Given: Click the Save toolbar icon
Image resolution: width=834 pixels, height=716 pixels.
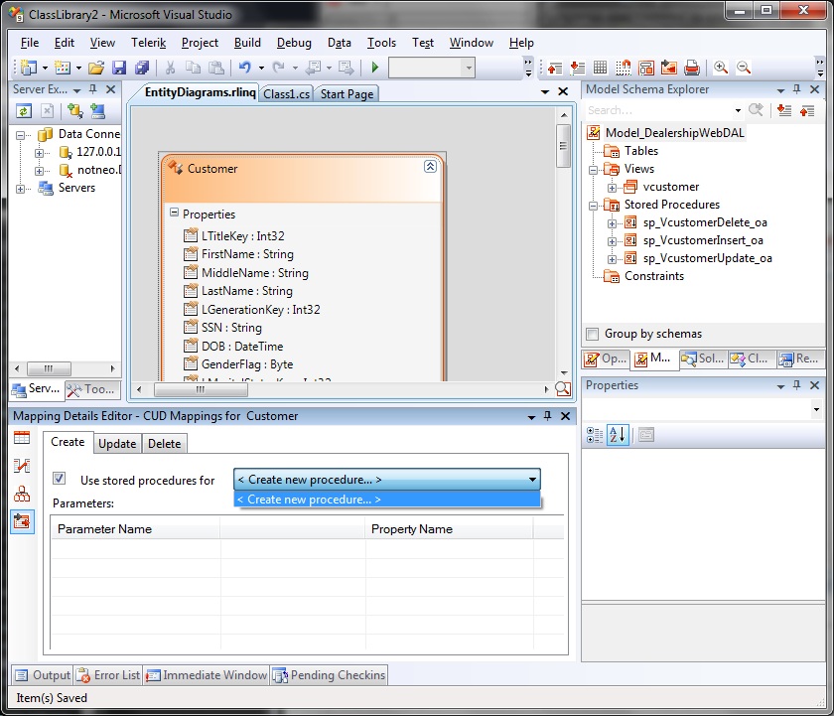Looking at the screenshot, I should click(119, 68).
